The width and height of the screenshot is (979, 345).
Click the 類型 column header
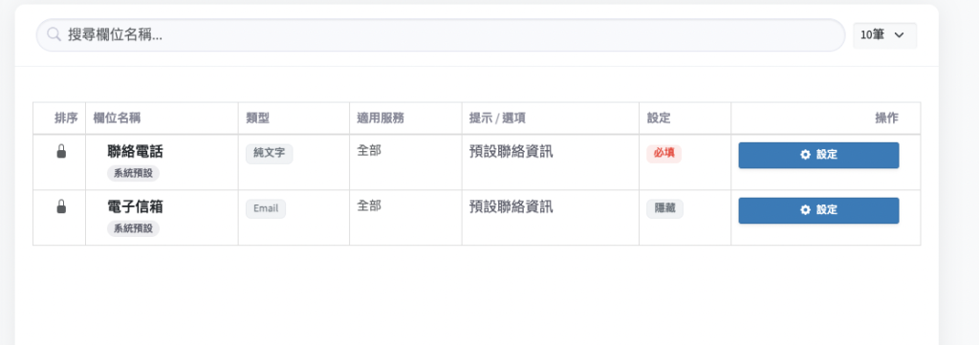point(257,119)
